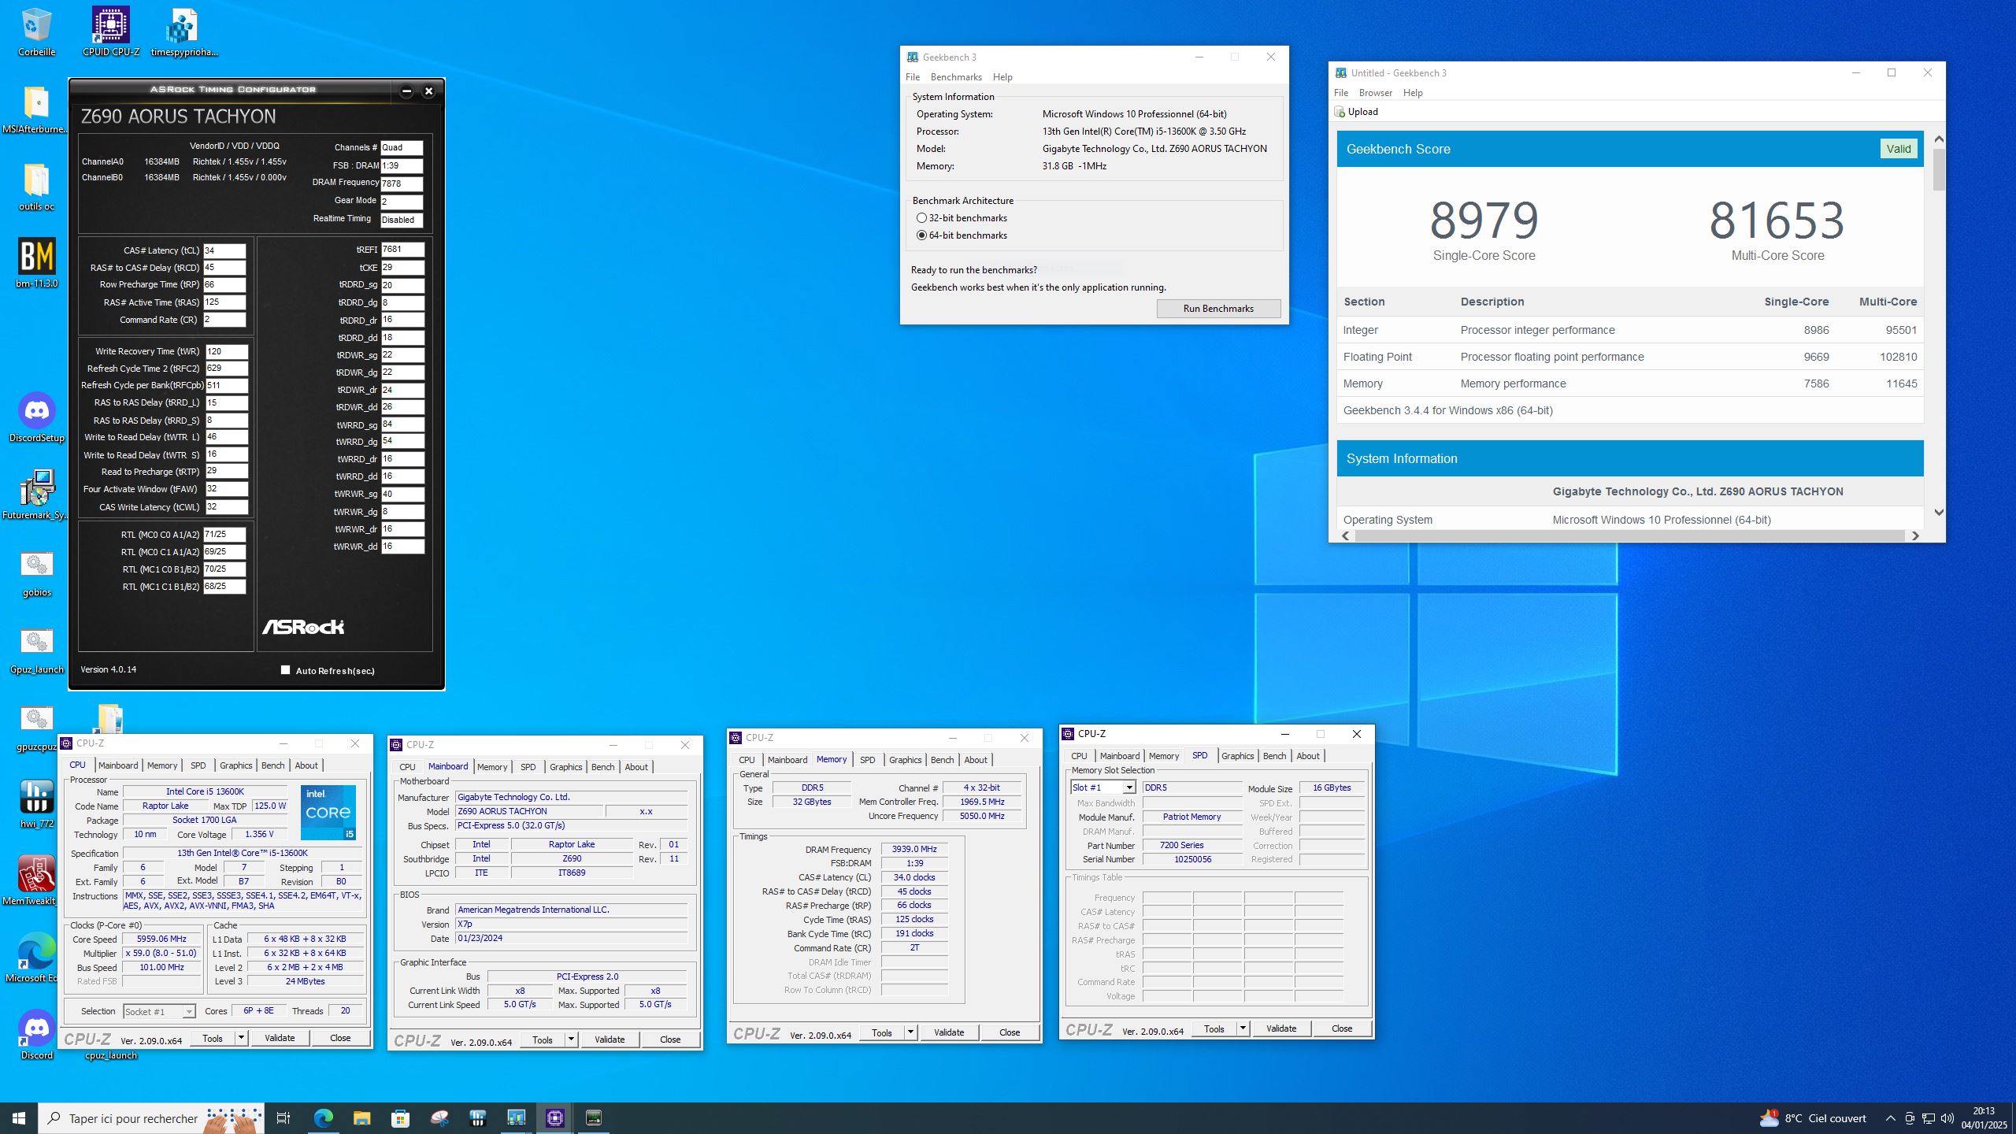Show hidden system tray icons
This screenshot has height=1134, width=2016.
coord(1890,1118)
